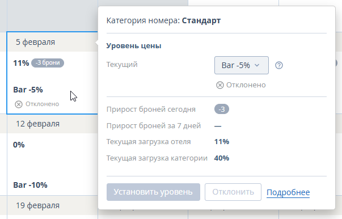Click the -3 bookings growth badge

pyautogui.click(x=222, y=109)
